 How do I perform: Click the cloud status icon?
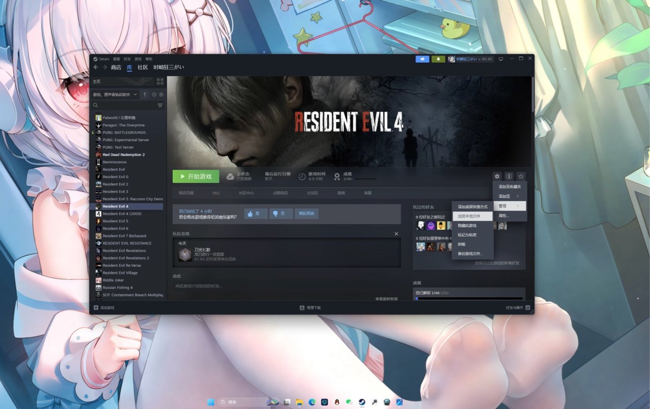click(230, 176)
